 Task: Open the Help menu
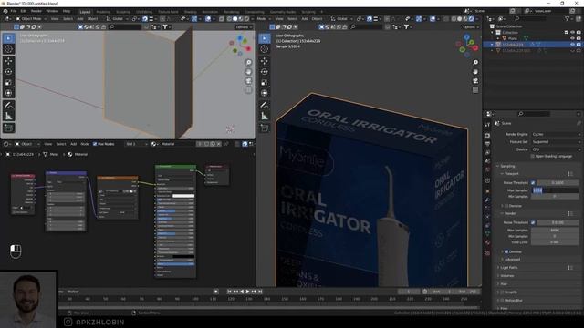[x=67, y=11]
